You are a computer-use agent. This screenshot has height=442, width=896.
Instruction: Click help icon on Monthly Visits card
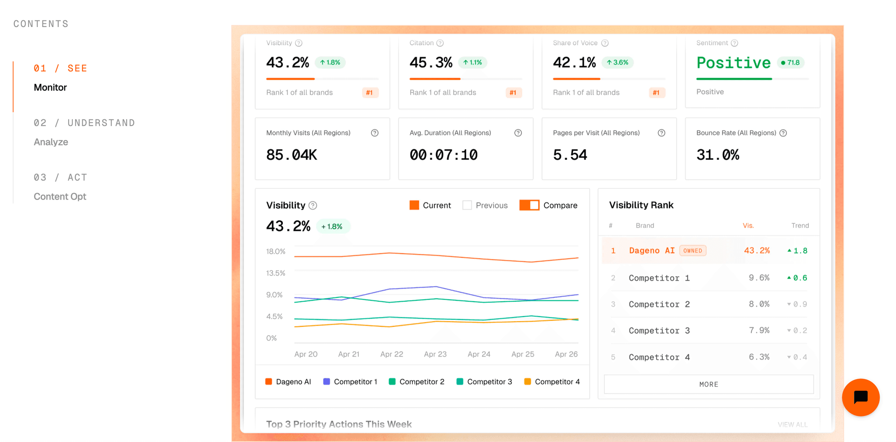[375, 133]
